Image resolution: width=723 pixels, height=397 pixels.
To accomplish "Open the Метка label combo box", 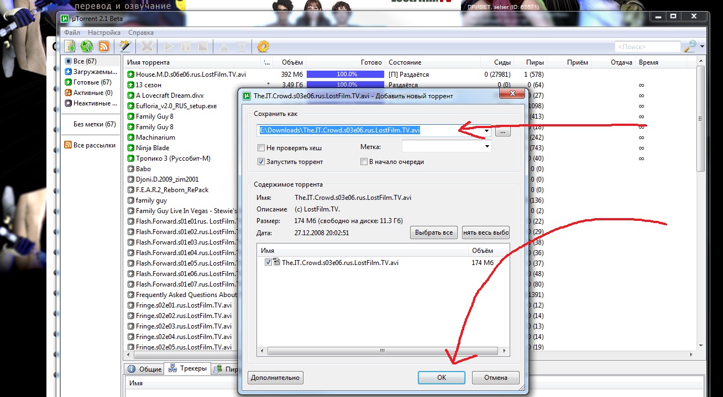I will (447, 147).
